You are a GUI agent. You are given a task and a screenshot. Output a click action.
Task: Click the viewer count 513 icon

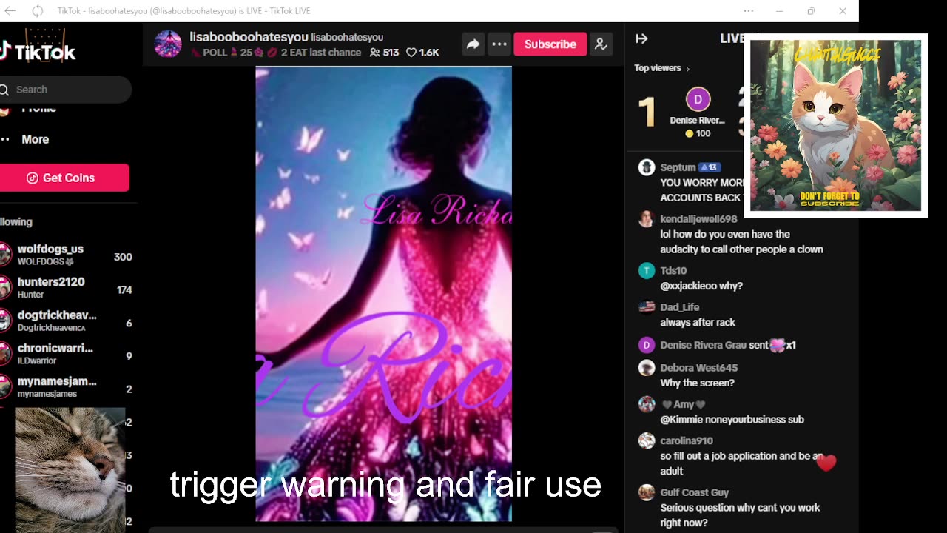374,53
